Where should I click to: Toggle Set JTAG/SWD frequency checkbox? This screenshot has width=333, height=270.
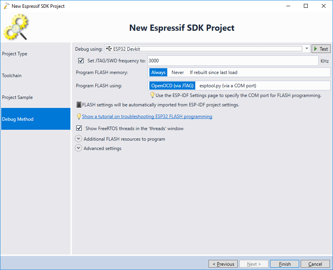tap(81, 61)
